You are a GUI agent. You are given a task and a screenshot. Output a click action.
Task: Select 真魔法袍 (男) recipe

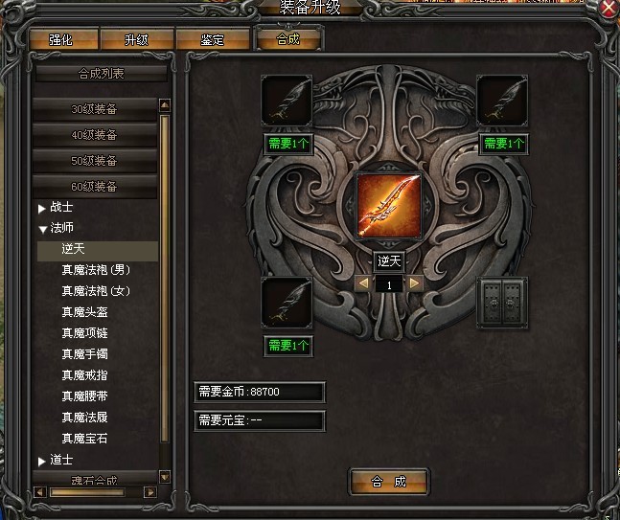tap(96, 270)
